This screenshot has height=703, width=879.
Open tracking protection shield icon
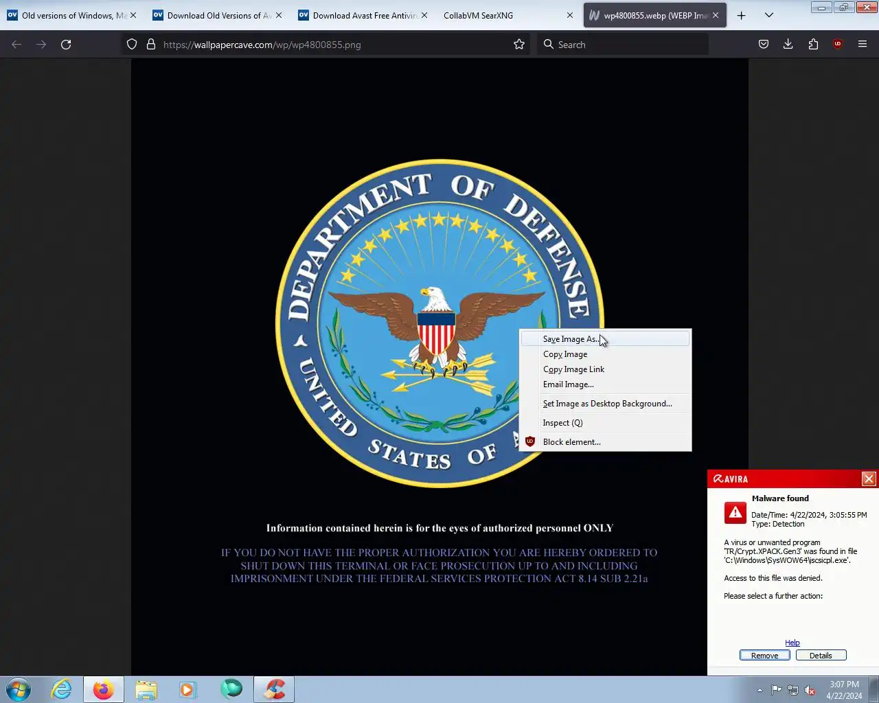tap(132, 44)
